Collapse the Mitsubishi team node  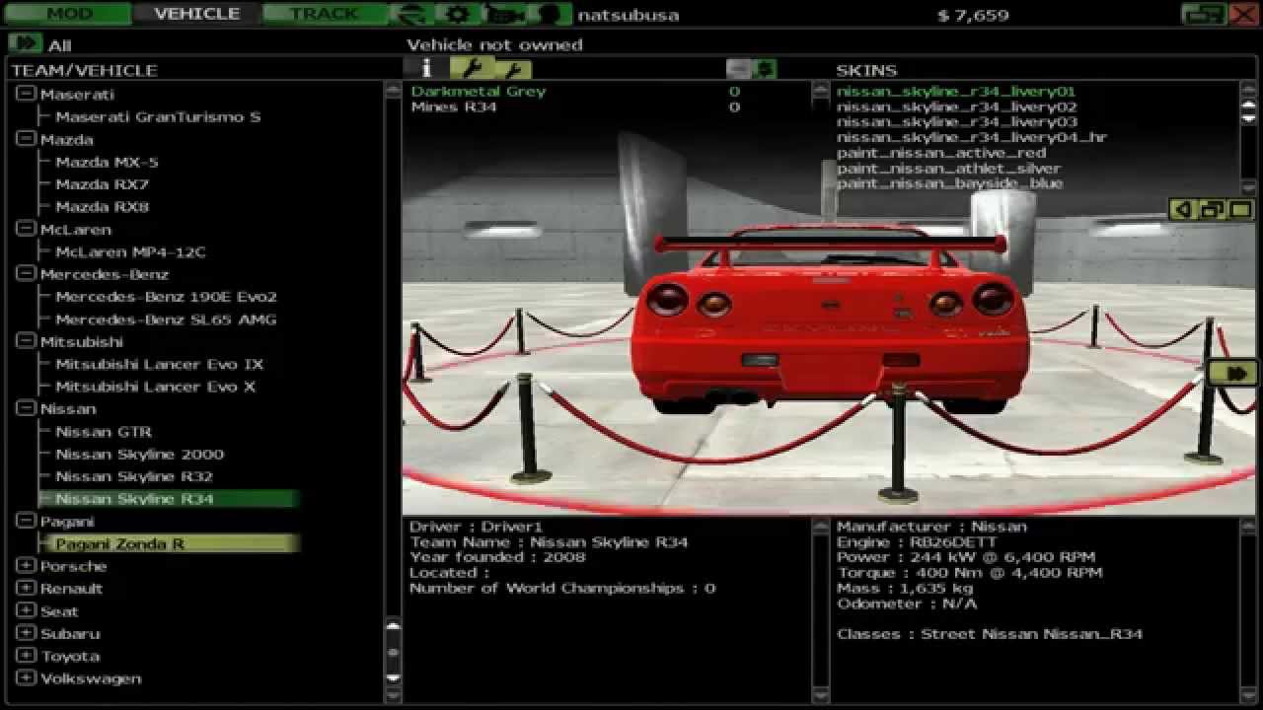(x=26, y=341)
